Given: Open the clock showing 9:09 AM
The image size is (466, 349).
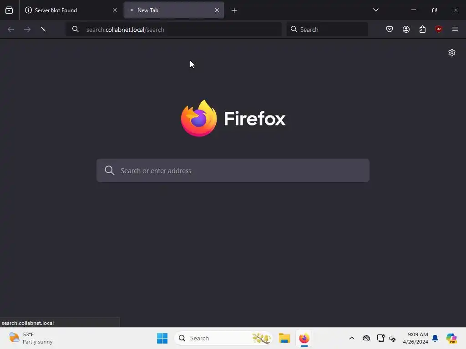Looking at the screenshot, I should [x=415, y=338].
